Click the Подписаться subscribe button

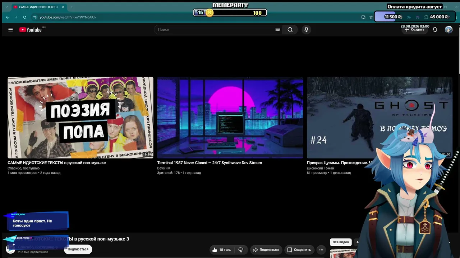[78, 249]
